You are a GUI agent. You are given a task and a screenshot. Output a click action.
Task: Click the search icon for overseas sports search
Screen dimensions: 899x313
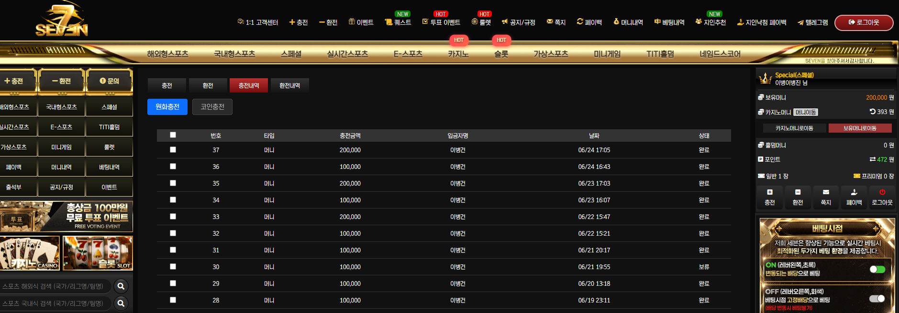(121, 286)
